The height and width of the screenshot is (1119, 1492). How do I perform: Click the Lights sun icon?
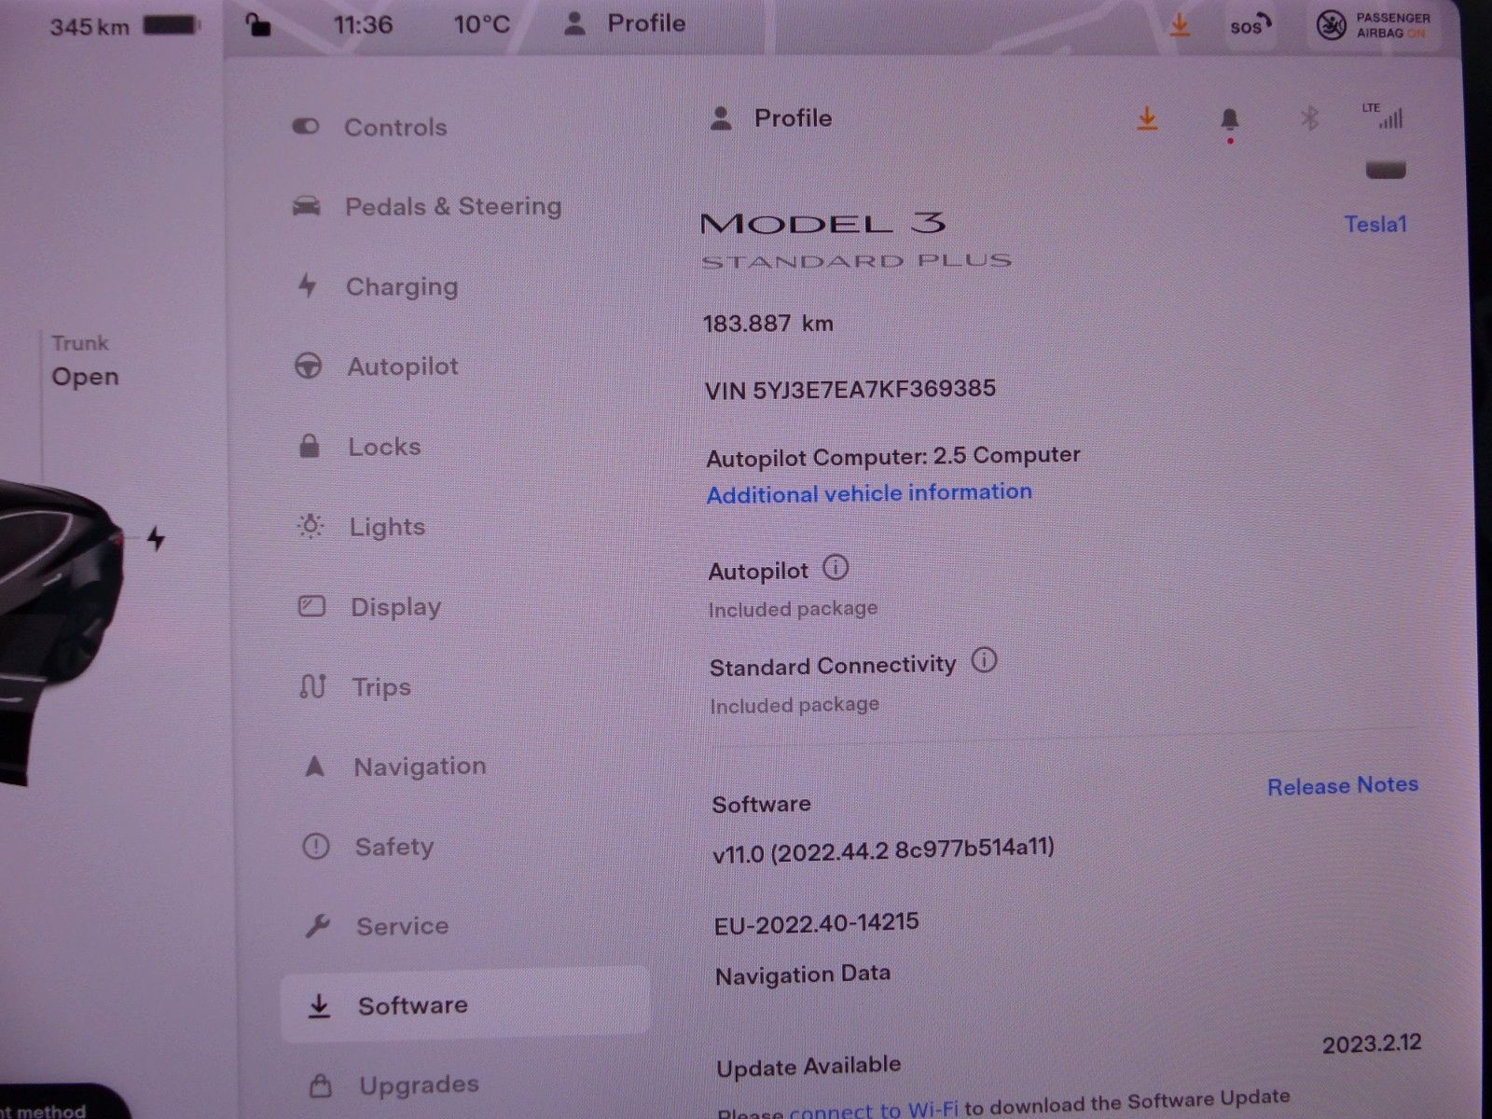tap(311, 526)
